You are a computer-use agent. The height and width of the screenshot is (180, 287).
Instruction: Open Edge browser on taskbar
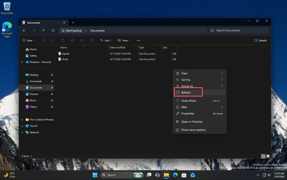click(175, 175)
